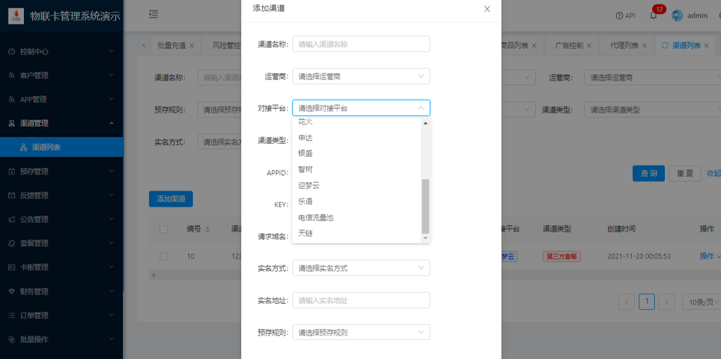Close the 广告控制 tab
The height and width of the screenshot is (359, 721).
click(x=589, y=46)
